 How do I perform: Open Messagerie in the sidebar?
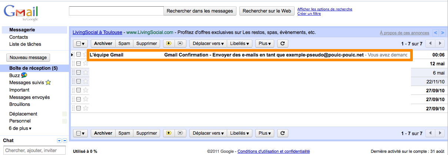coord(22,30)
